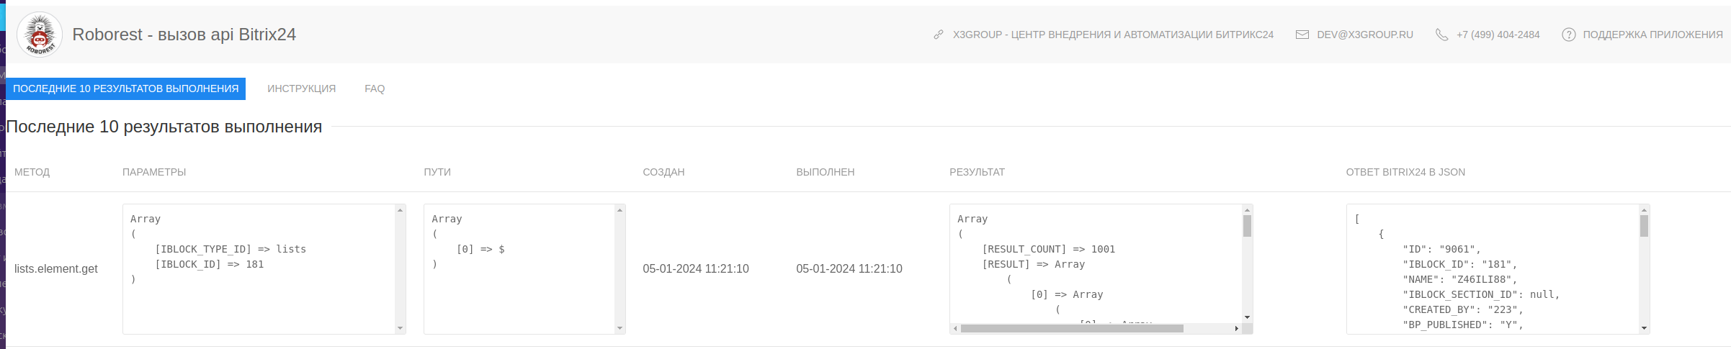Click the envelope email icon
Screen dimensions: 1731x349
pyautogui.click(x=1302, y=35)
